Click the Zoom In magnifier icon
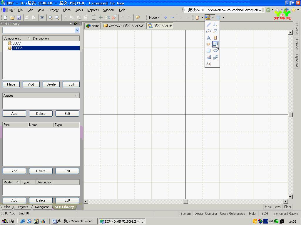 point(50,18)
